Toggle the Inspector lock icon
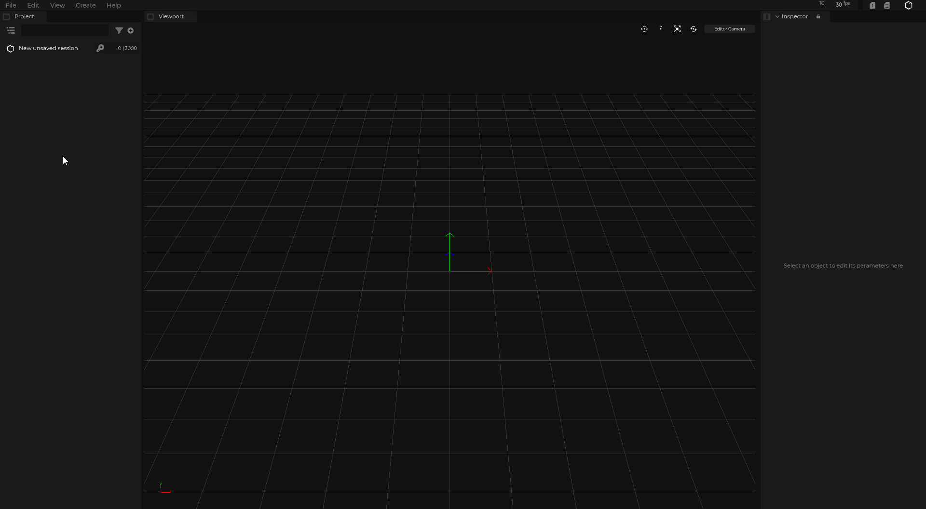 tap(818, 16)
